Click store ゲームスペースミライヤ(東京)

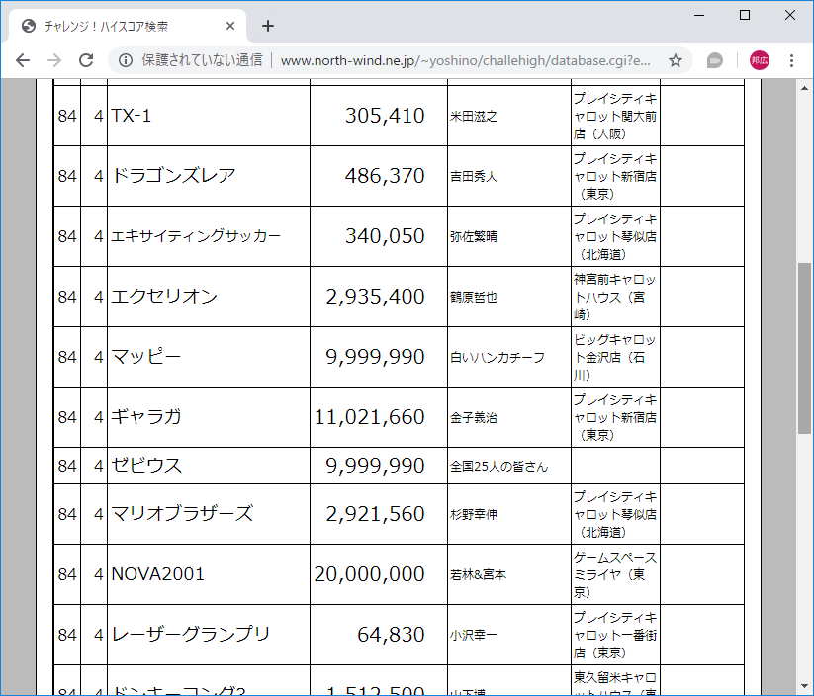tap(615, 574)
